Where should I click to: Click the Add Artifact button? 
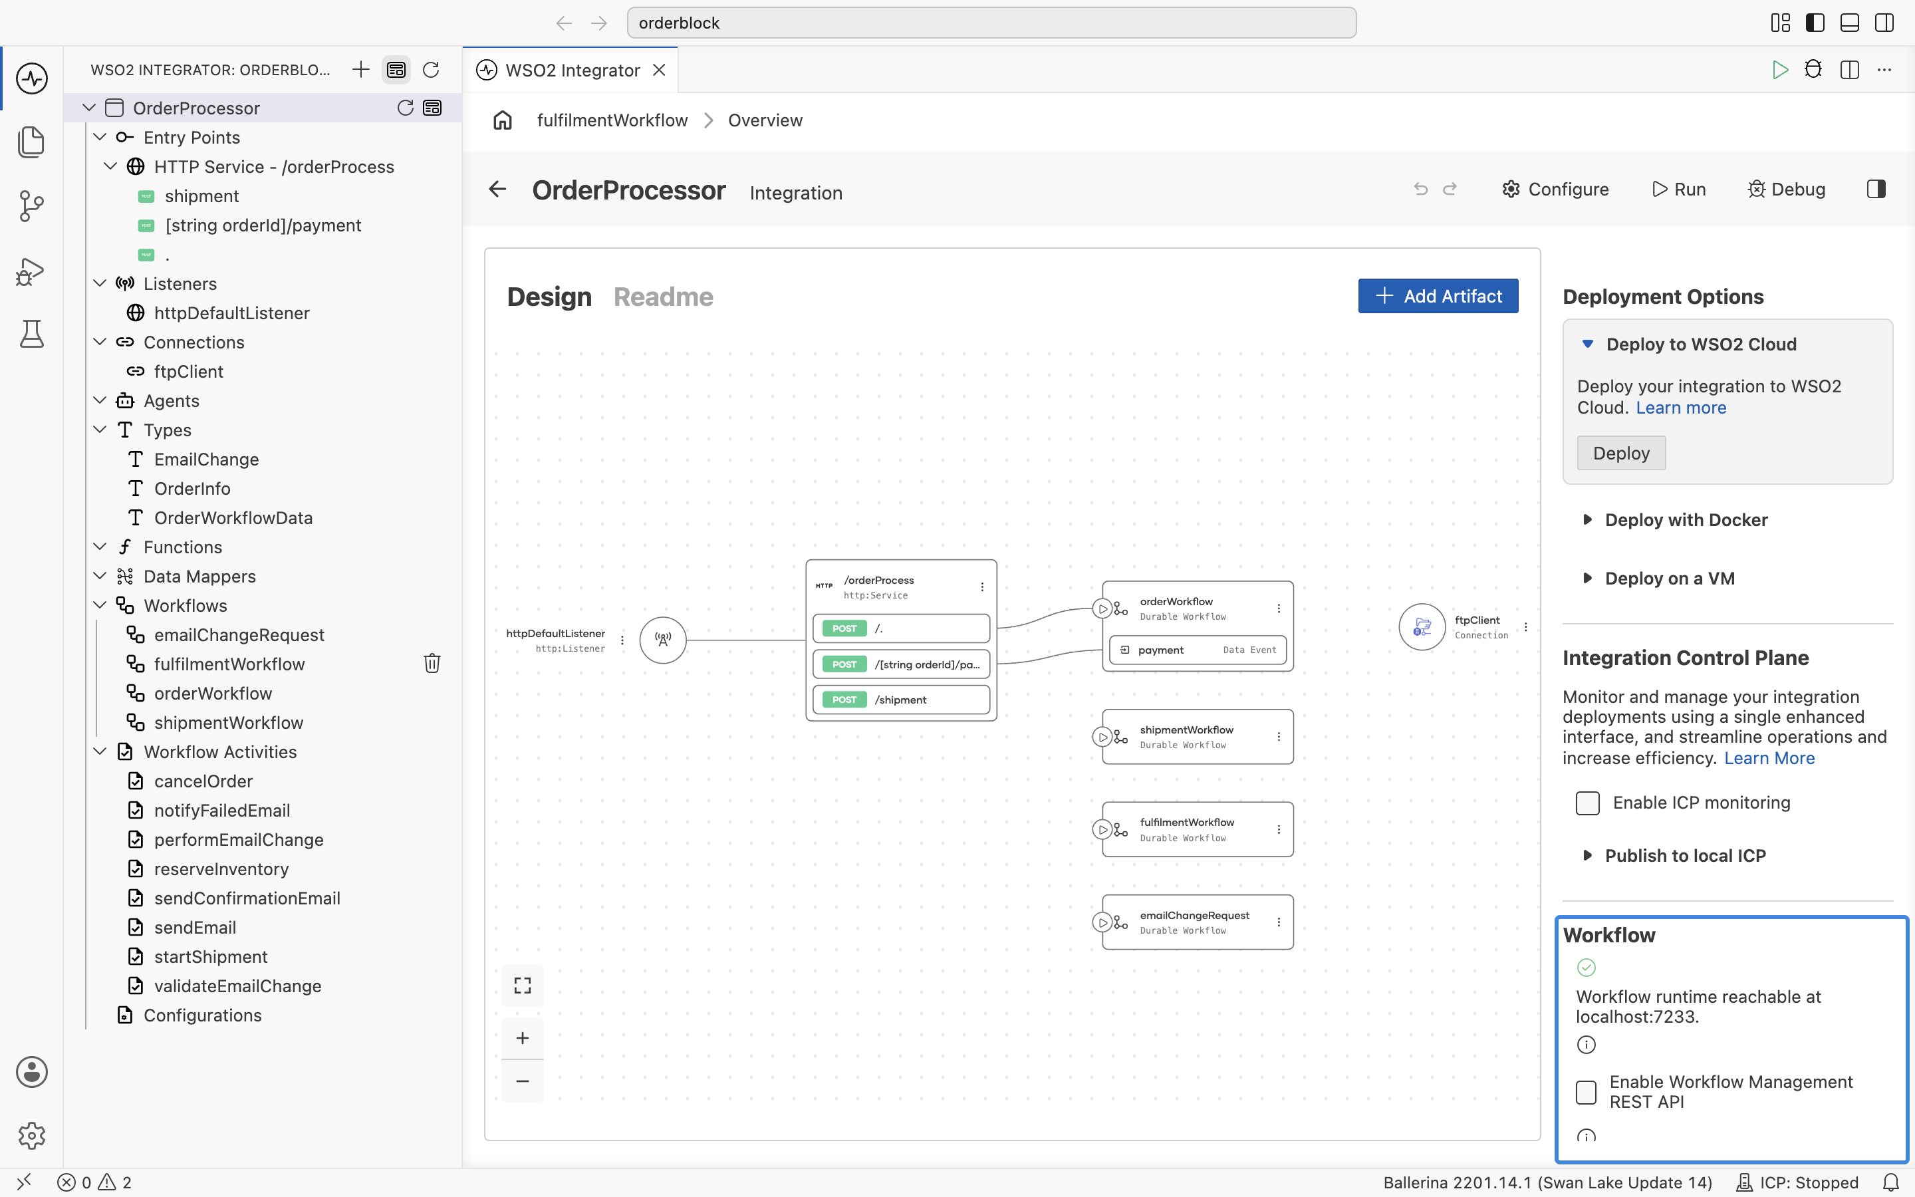pos(1438,296)
